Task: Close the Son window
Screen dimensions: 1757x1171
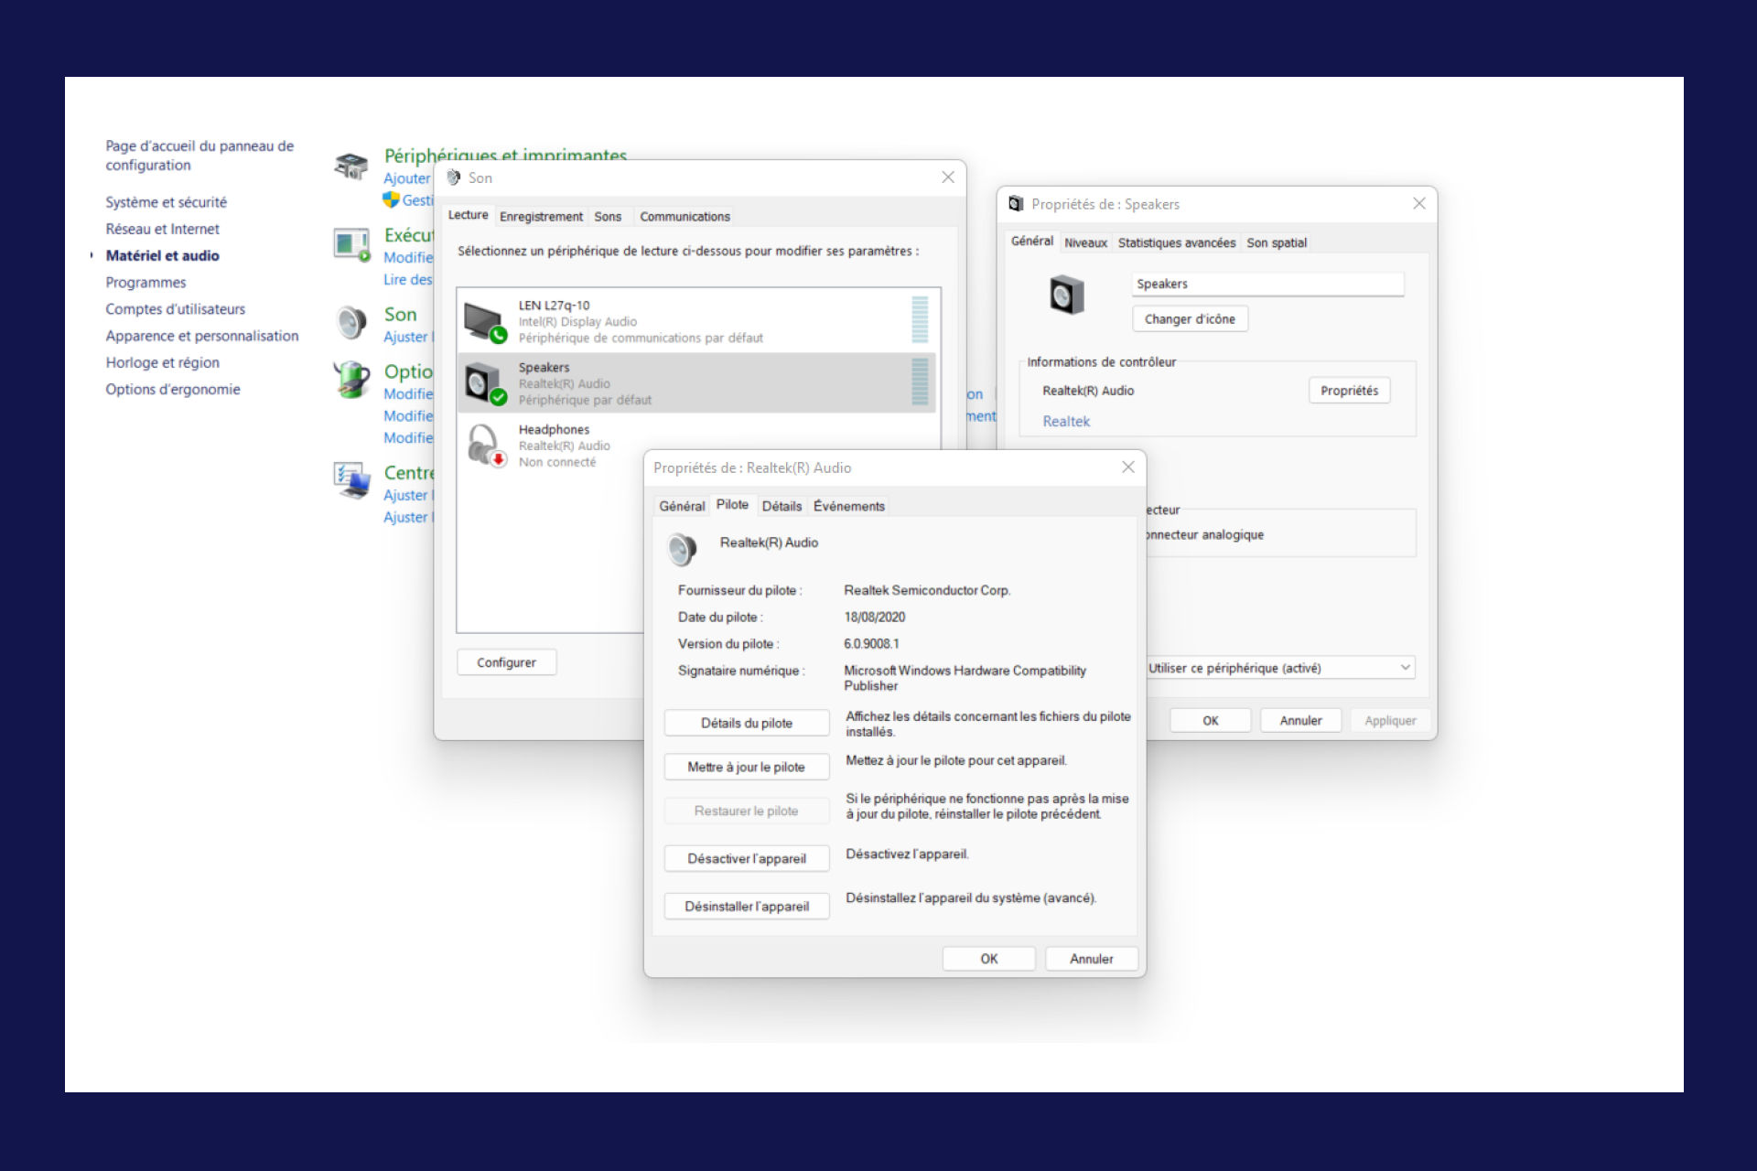Action: [948, 177]
